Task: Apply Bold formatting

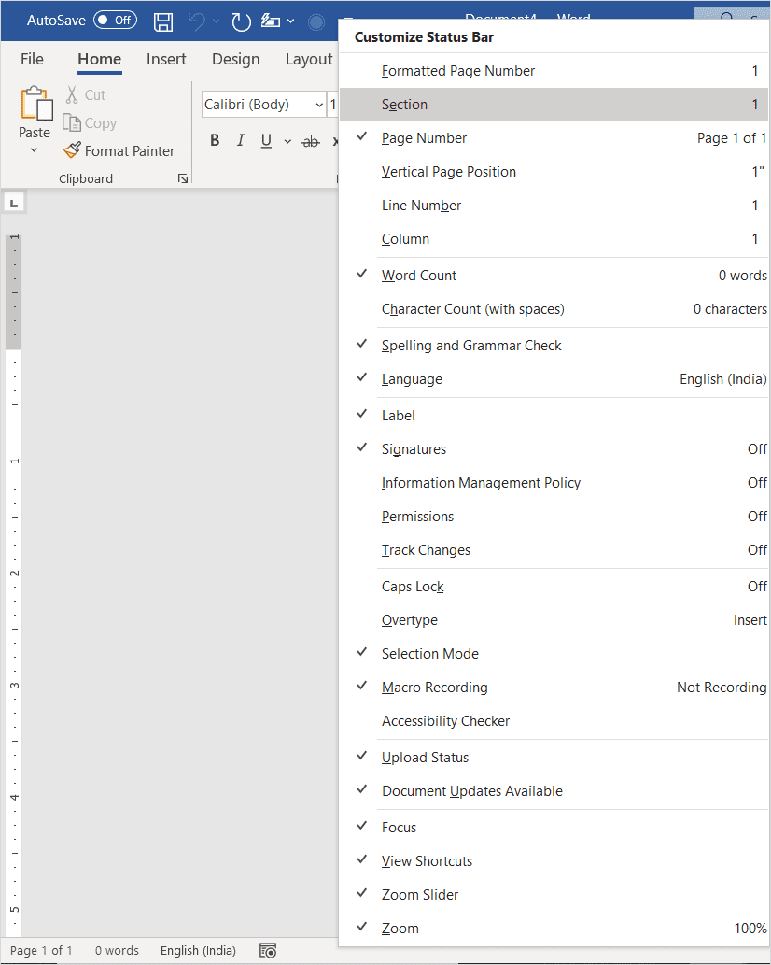Action: pyautogui.click(x=215, y=139)
